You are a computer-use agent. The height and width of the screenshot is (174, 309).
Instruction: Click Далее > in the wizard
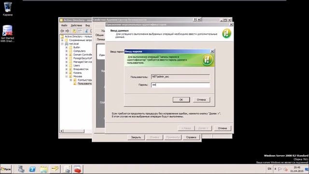click(x=203, y=128)
